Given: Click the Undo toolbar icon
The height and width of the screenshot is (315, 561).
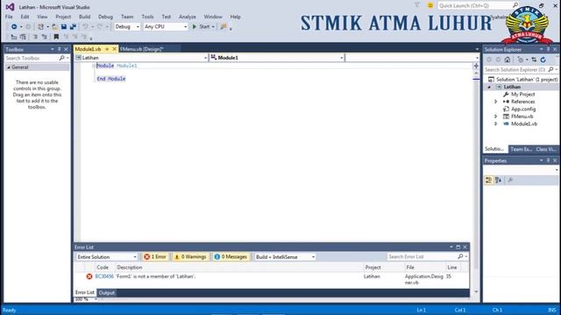Looking at the screenshot, I should coord(85,27).
